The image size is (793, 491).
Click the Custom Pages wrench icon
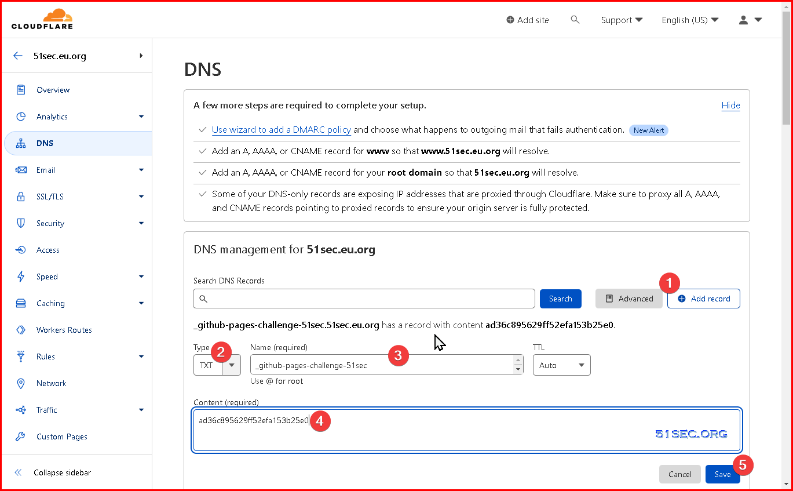pos(21,437)
